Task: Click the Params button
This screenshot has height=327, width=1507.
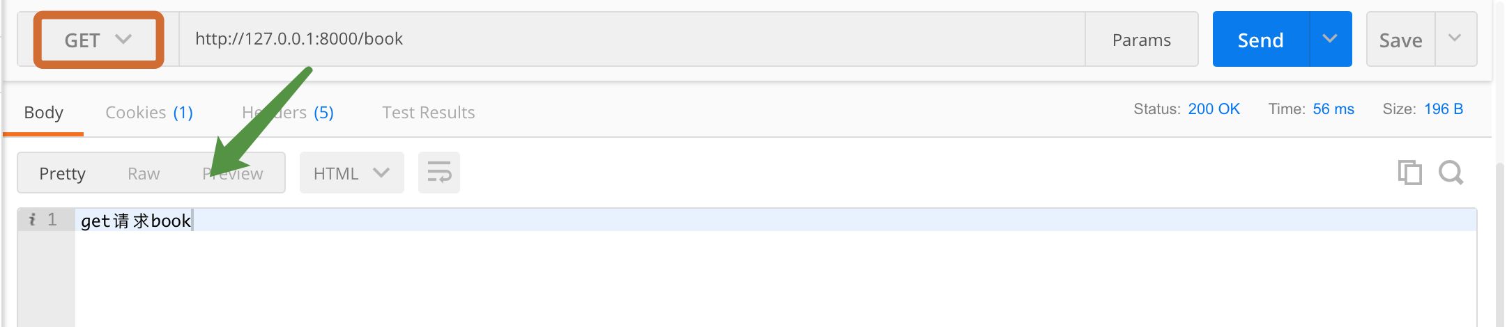Action: (1142, 40)
